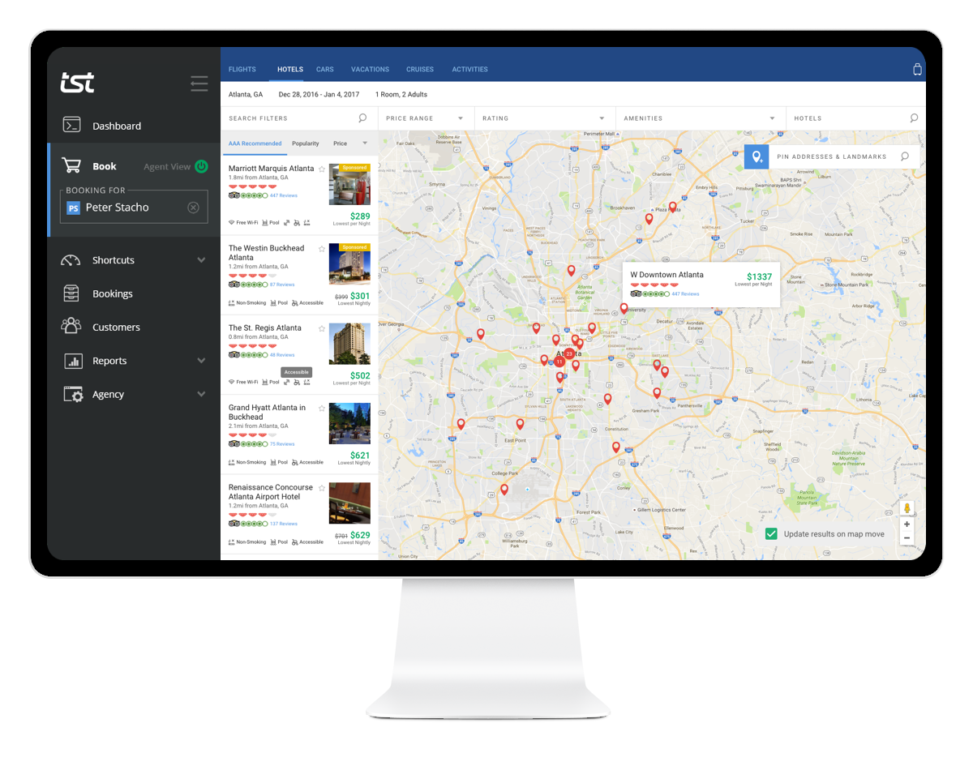Image resolution: width=973 pixels, height=762 pixels.
Task: Click the Shortcuts gauge icon
Action: 71,260
